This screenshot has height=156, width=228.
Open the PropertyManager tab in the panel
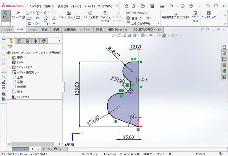point(19,41)
